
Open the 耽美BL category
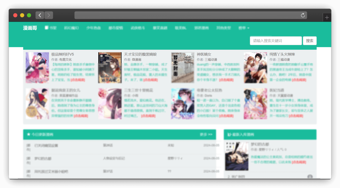[x=181, y=28]
